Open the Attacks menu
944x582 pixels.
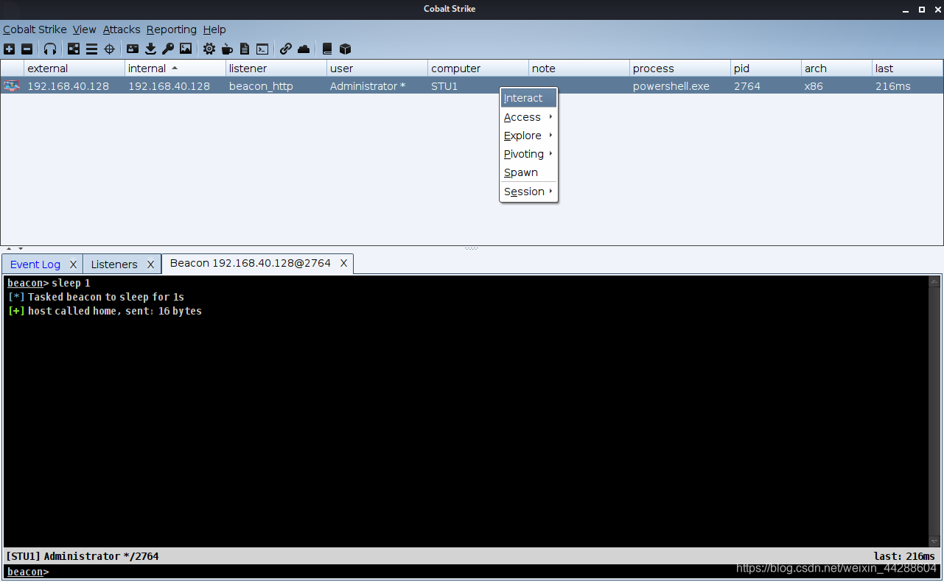pos(122,29)
